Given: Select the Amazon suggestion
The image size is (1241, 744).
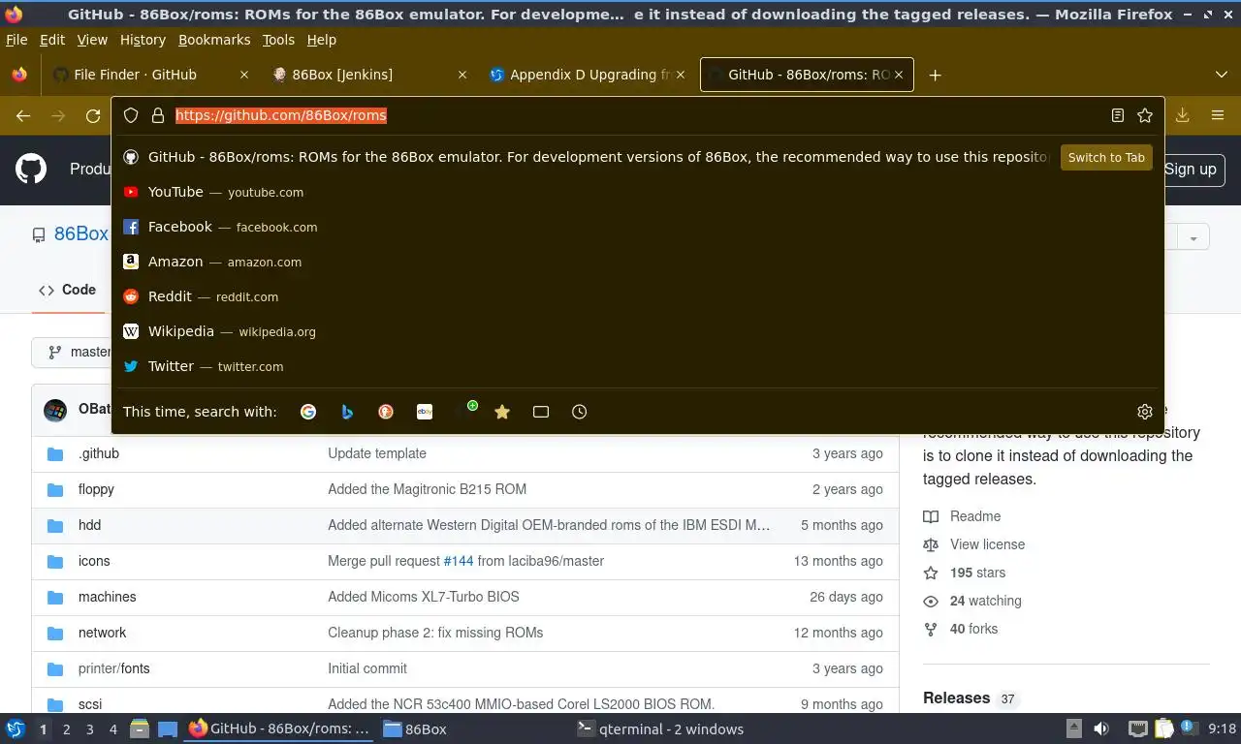Looking at the screenshot, I should pyautogui.click(x=638, y=262).
